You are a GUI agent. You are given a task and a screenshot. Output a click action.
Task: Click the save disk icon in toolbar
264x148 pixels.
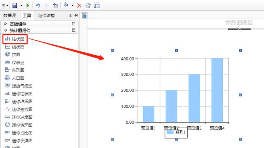(15, 5)
